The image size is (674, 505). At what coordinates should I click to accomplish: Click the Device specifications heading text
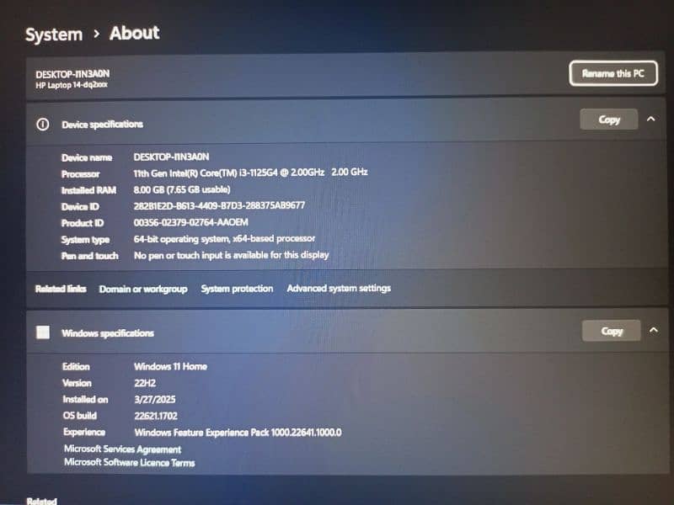point(102,125)
